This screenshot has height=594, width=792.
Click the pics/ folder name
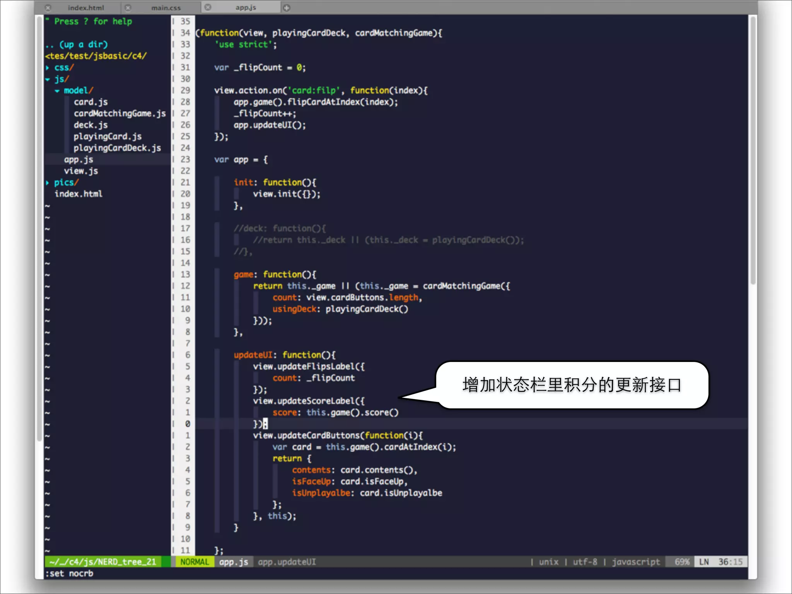click(x=66, y=183)
